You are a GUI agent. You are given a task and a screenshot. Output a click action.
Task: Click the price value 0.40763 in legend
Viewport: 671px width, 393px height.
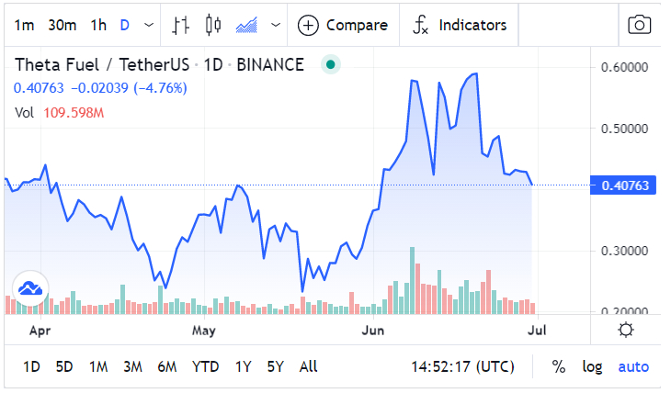[x=39, y=88]
